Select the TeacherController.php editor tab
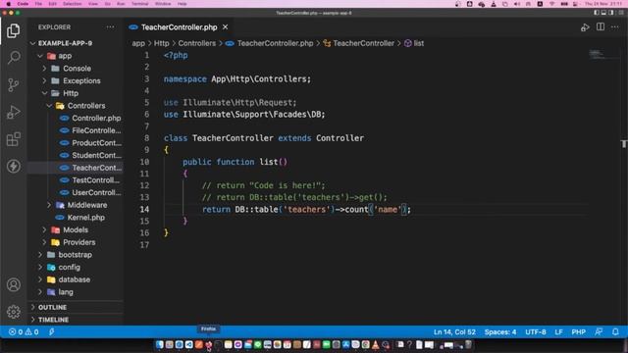628x353 pixels. point(179,27)
